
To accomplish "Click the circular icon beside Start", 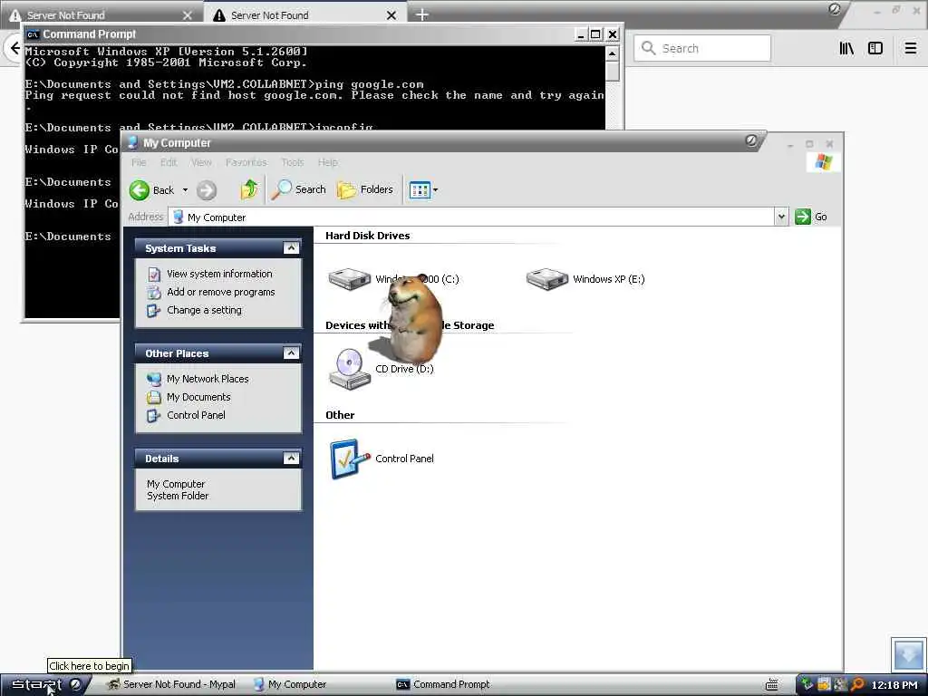I will pos(76,684).
